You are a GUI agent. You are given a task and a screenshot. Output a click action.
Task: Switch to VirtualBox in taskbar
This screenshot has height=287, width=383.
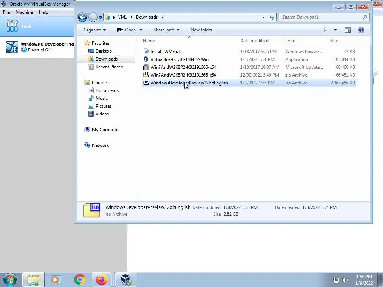(x=126, y=280)
